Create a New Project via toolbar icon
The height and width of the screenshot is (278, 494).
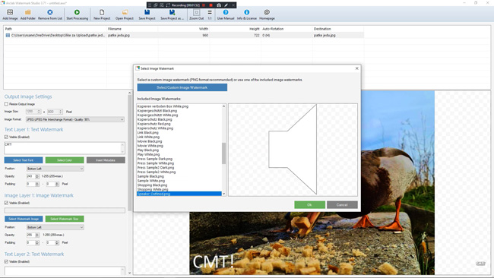click(x=102, y=12)
